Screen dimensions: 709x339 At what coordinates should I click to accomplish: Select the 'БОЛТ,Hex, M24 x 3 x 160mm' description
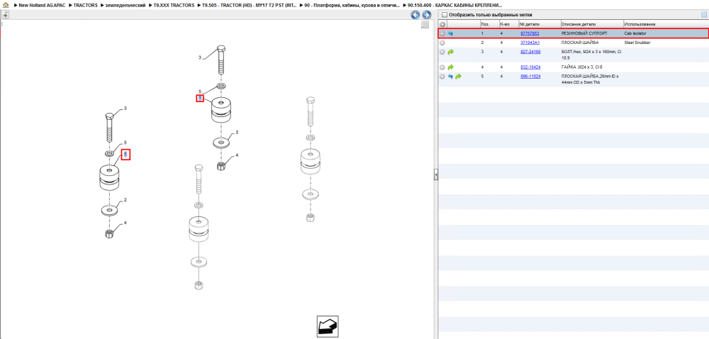(x=591, y=55)
